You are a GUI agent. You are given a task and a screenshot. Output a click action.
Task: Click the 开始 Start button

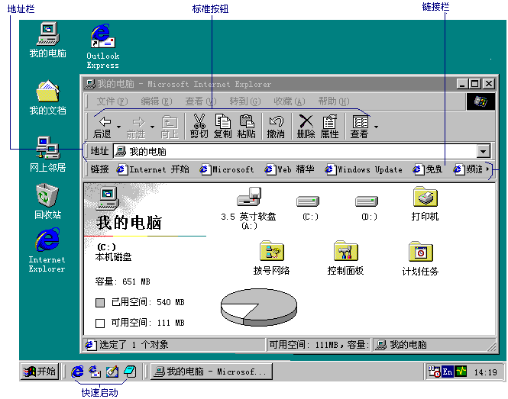[40, 372]
